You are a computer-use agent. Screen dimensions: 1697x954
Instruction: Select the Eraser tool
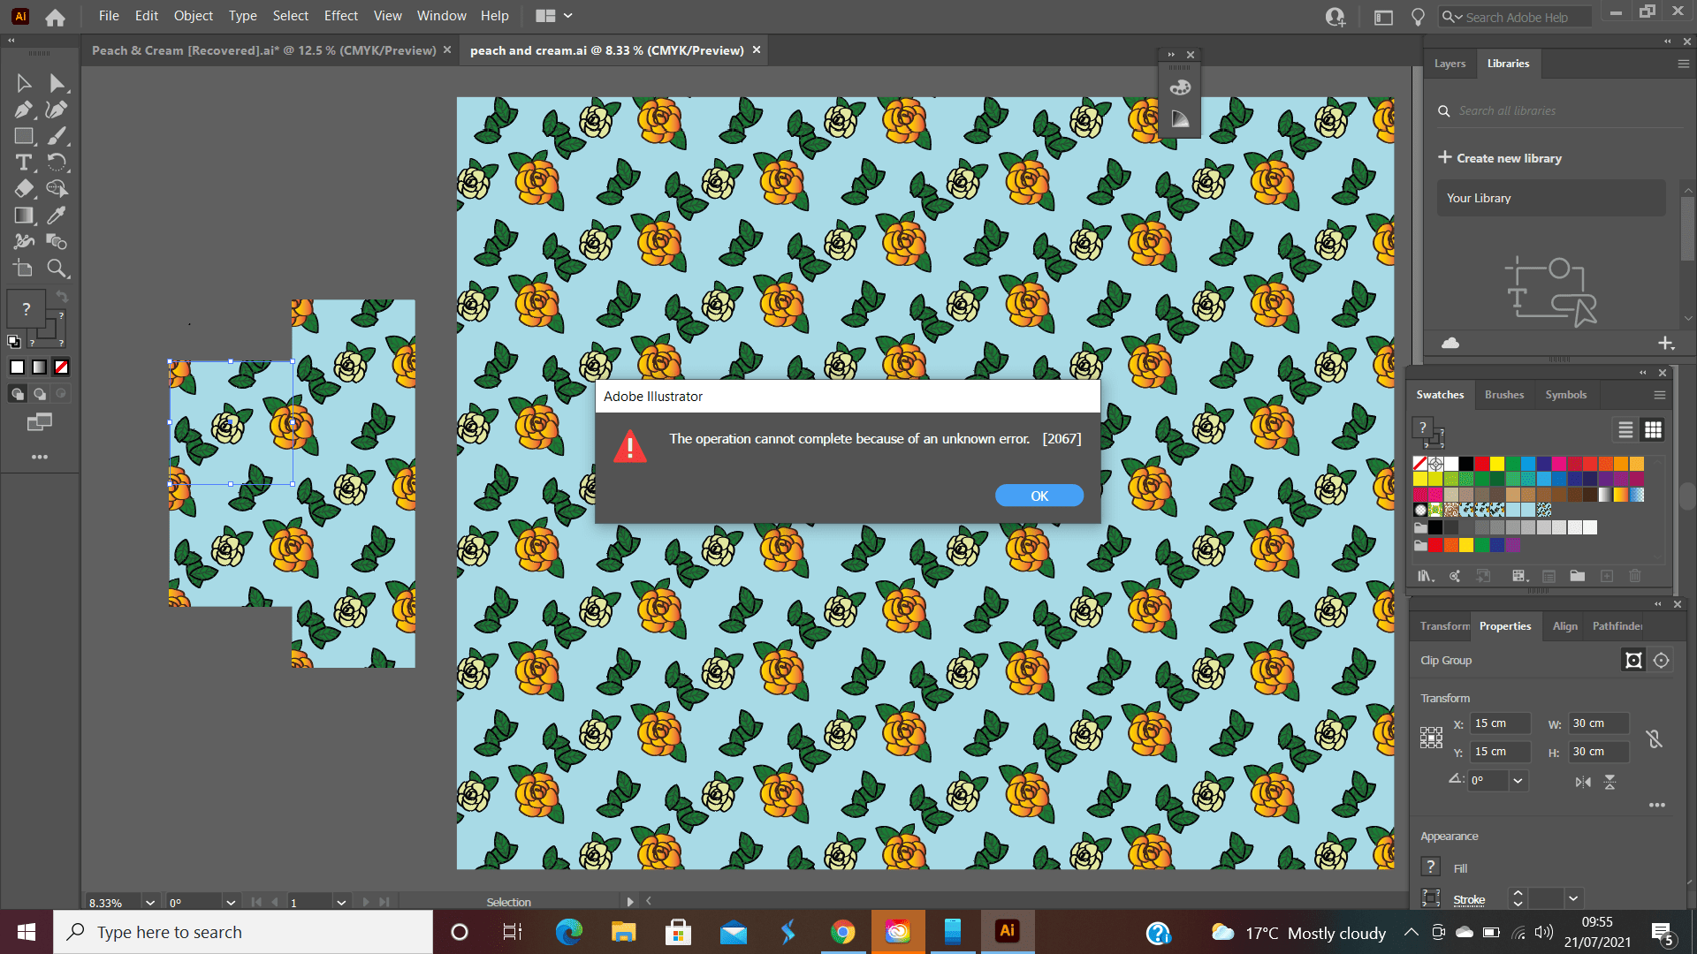coord(24,188)
